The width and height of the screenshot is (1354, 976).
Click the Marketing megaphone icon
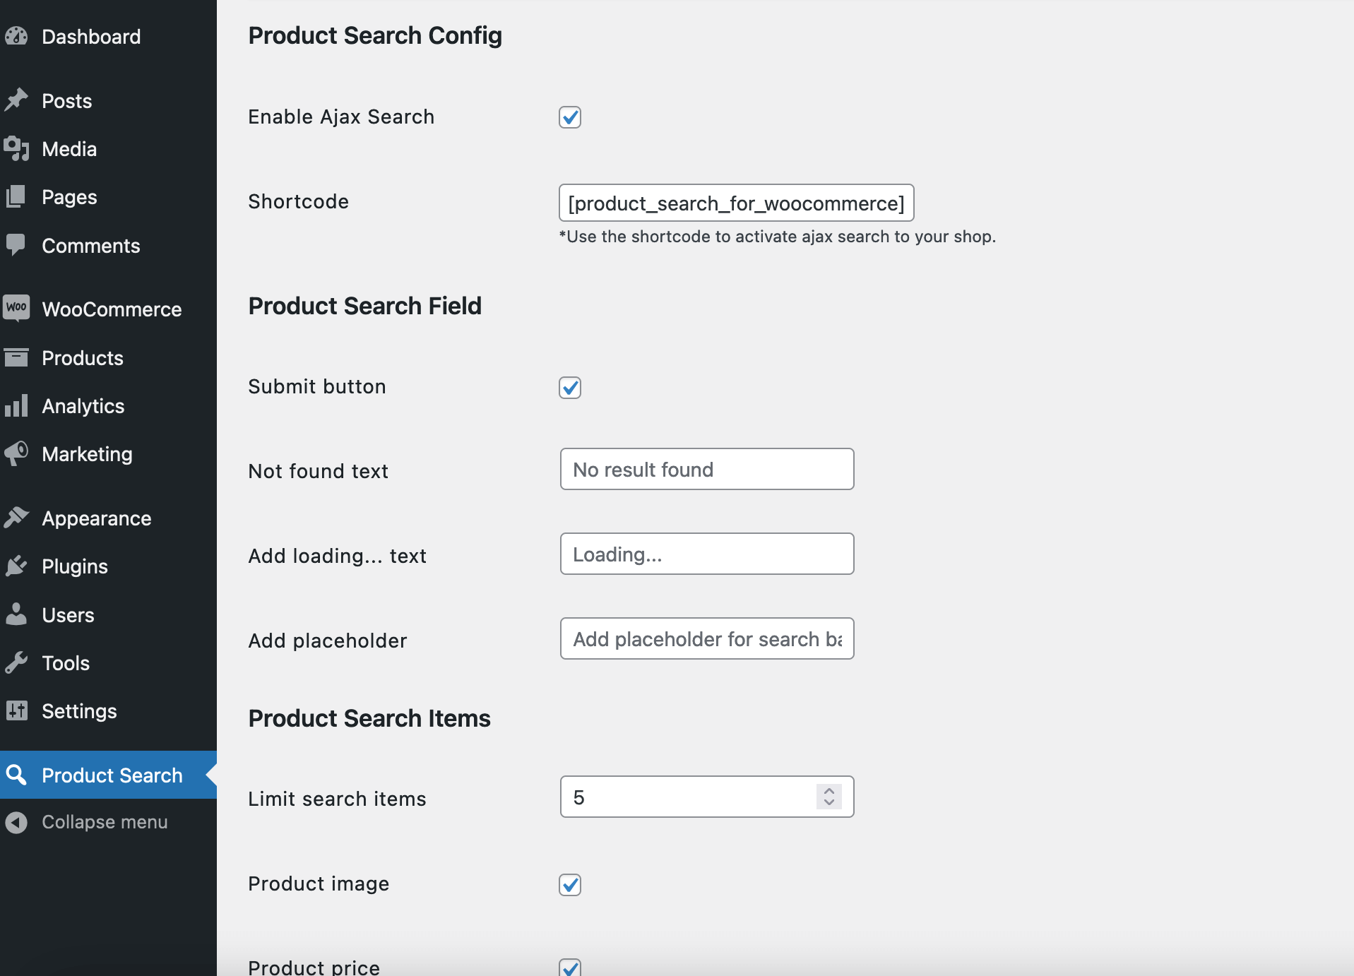coord(16,453)
